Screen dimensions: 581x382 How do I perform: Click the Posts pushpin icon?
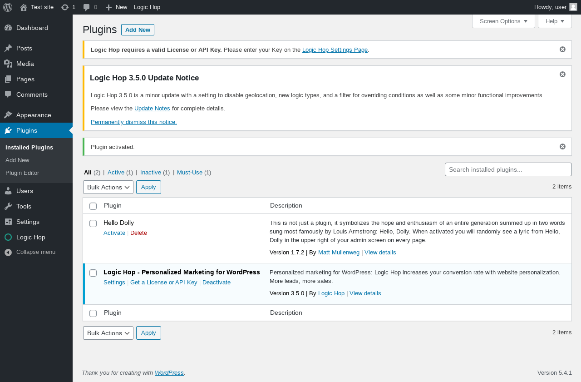(x=8, y=48)
